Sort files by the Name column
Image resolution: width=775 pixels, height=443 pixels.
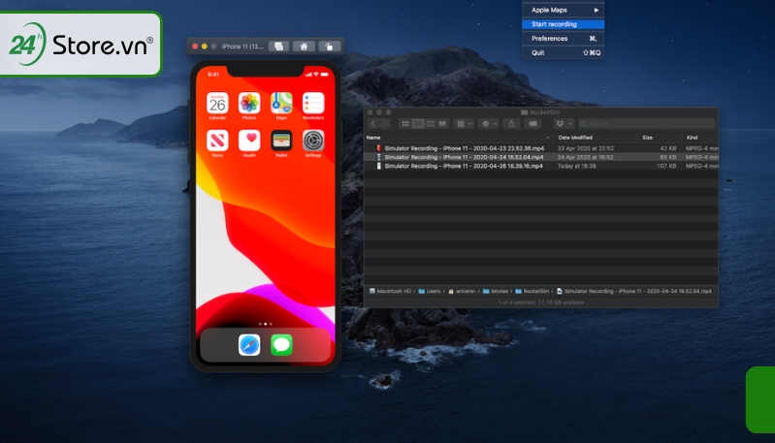pyautogui.click(x=458, y=138)
